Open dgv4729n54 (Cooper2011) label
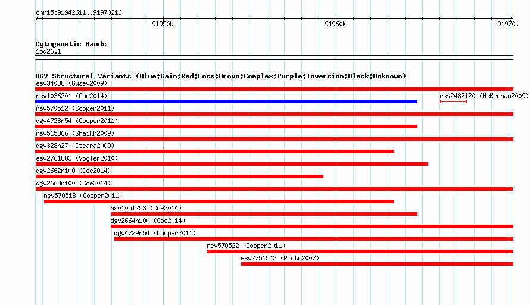Screen dimensions: 530x305 pos(155,233)
